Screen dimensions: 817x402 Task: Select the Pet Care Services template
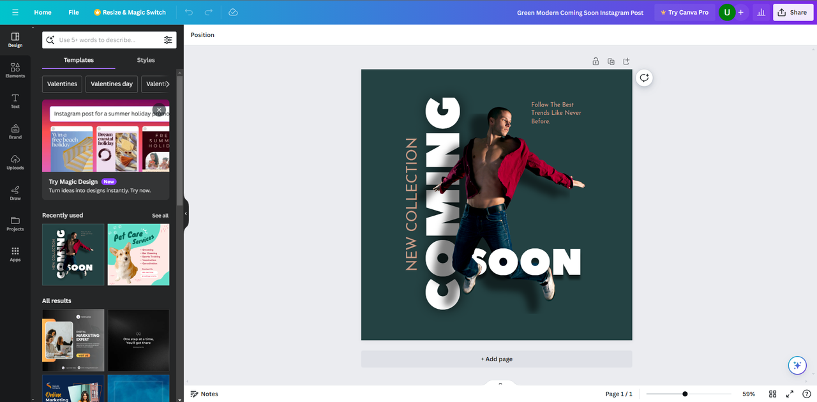[139, 255]
